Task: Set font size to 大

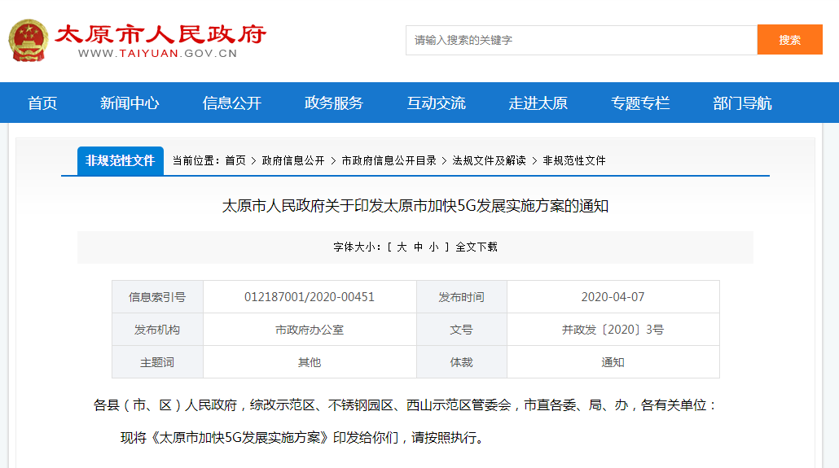Action: pyautogui.click(x=402, y=247)
